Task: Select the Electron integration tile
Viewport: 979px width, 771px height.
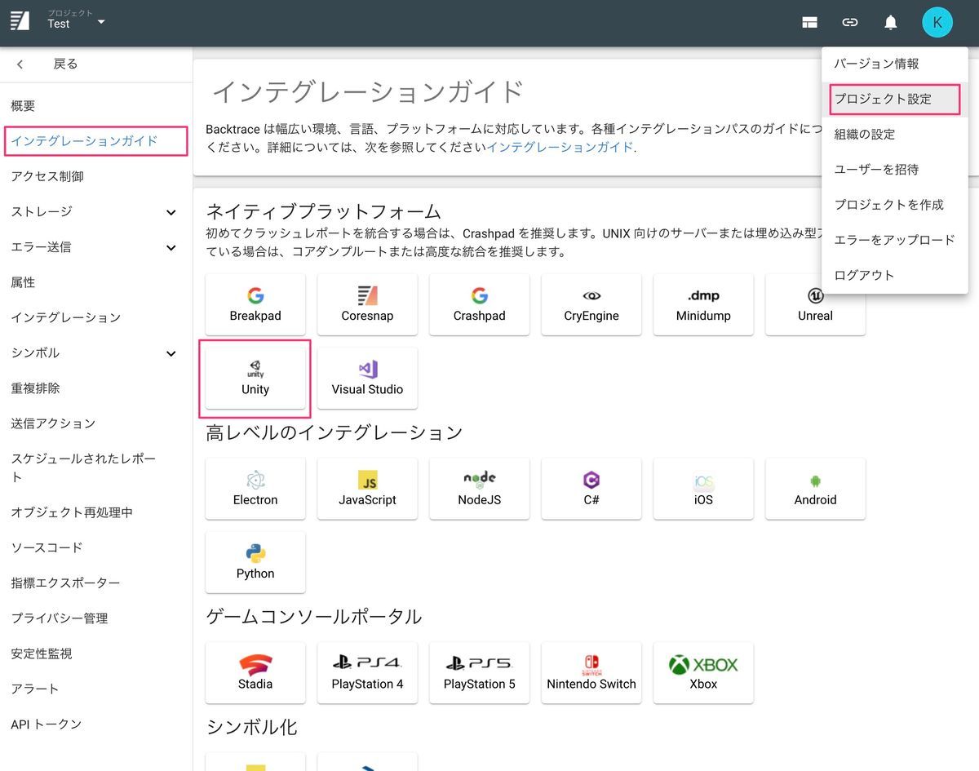Action: click(x=255, y=489)
